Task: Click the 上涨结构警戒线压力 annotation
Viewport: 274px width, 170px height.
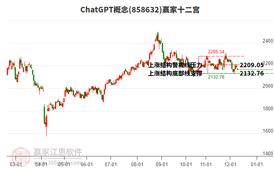Action: pos(175,65)
